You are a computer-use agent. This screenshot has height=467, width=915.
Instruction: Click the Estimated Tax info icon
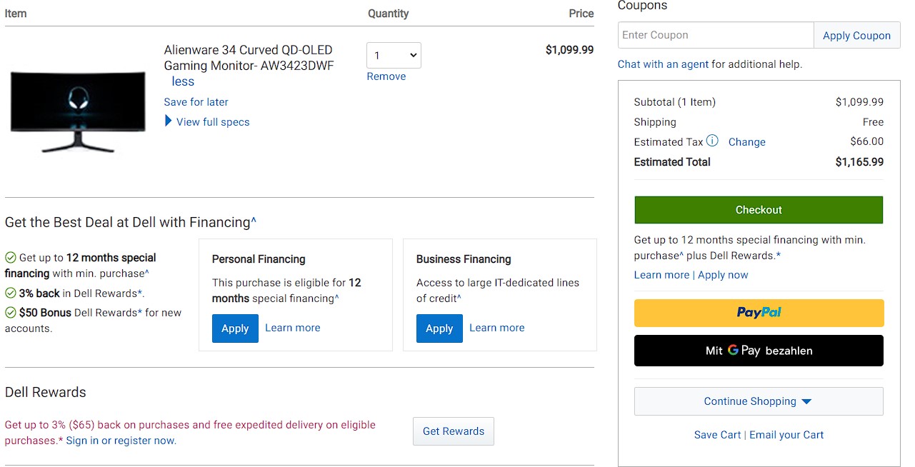point(712,141)
